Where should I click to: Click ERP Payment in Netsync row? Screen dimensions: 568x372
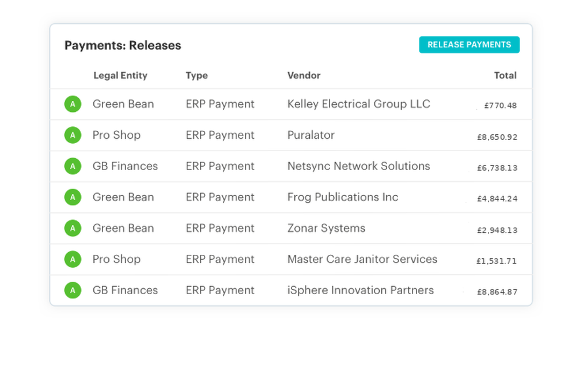point(220,166)
